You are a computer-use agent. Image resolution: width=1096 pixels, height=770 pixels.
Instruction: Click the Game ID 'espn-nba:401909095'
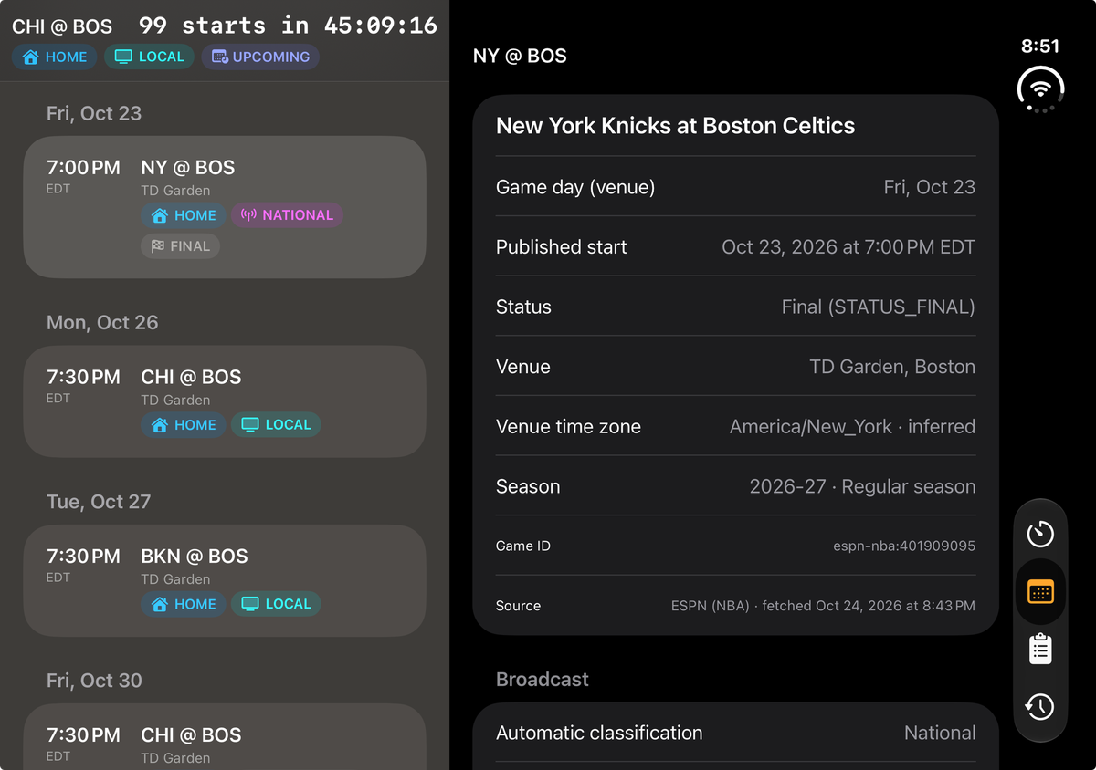[904, 546]
